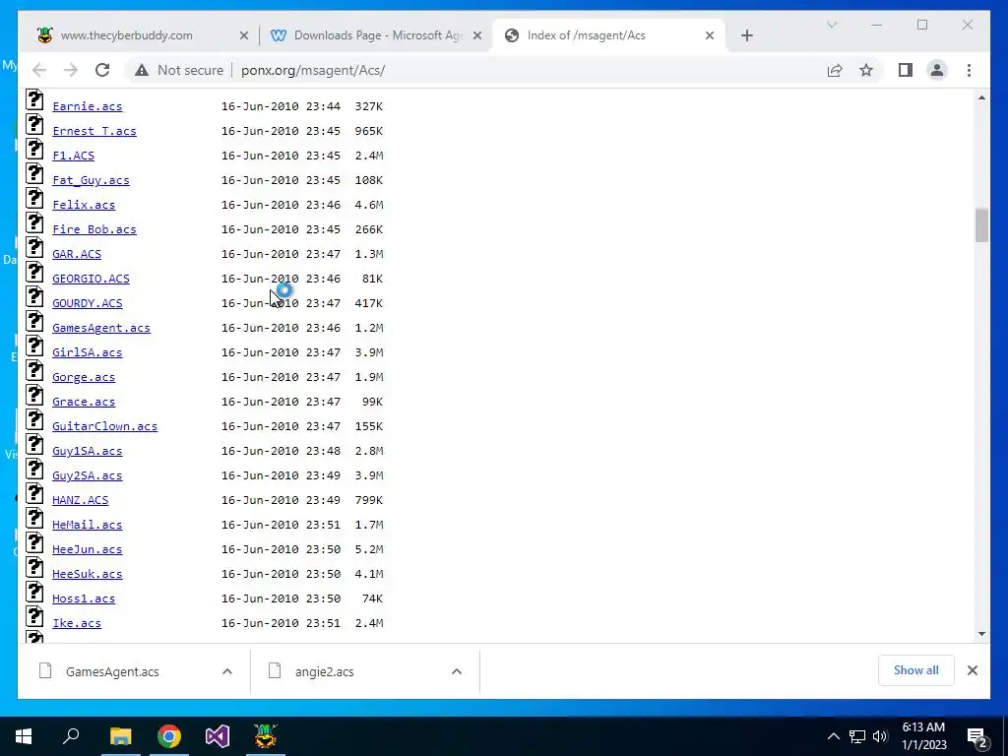This screenshot has height=756, width=1008.
Task: Bookmark this page with the star
Action: [x=866, y=70]
